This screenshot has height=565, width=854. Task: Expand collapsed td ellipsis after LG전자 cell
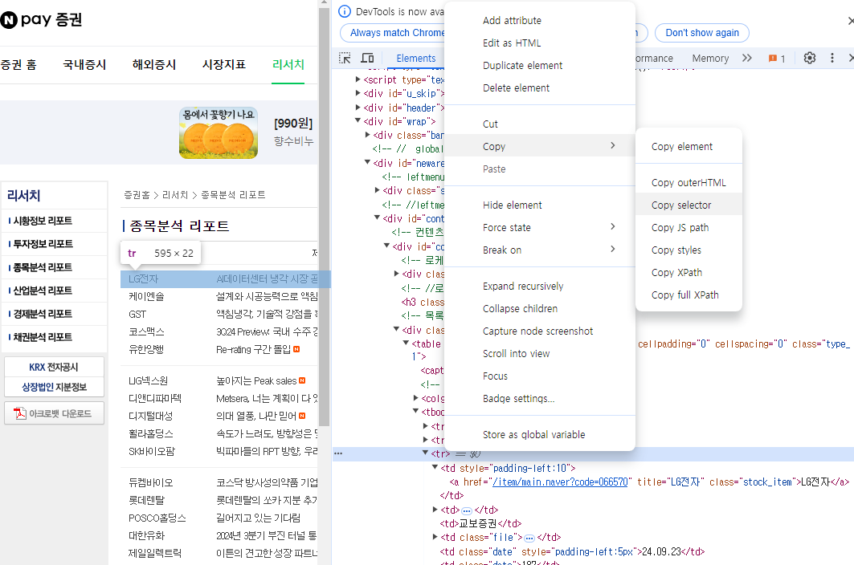[x=467, y=510]
